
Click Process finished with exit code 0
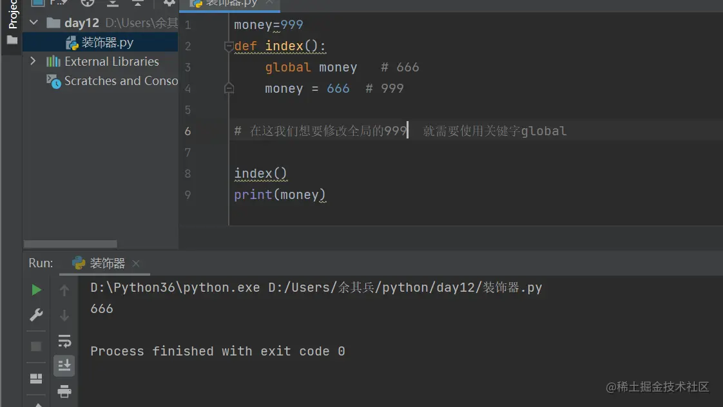point(218,351)
